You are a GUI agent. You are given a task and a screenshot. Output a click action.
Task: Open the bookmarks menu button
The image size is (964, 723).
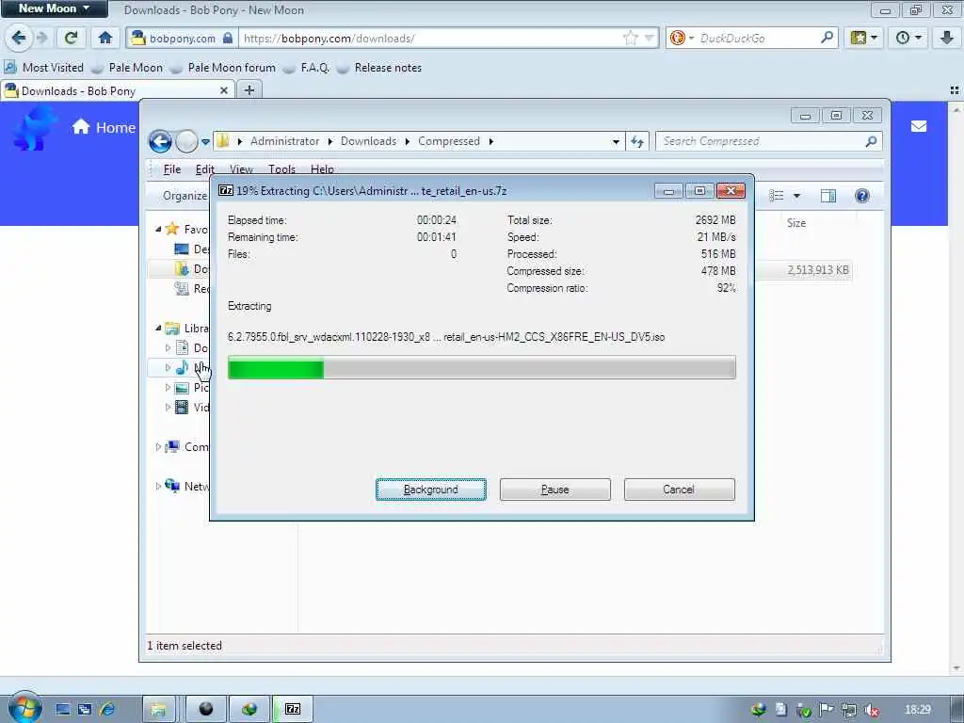tap(864, 38)
